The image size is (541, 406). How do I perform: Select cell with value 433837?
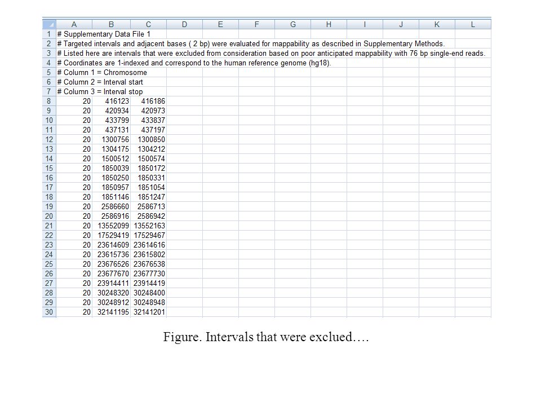pos(148,120)
